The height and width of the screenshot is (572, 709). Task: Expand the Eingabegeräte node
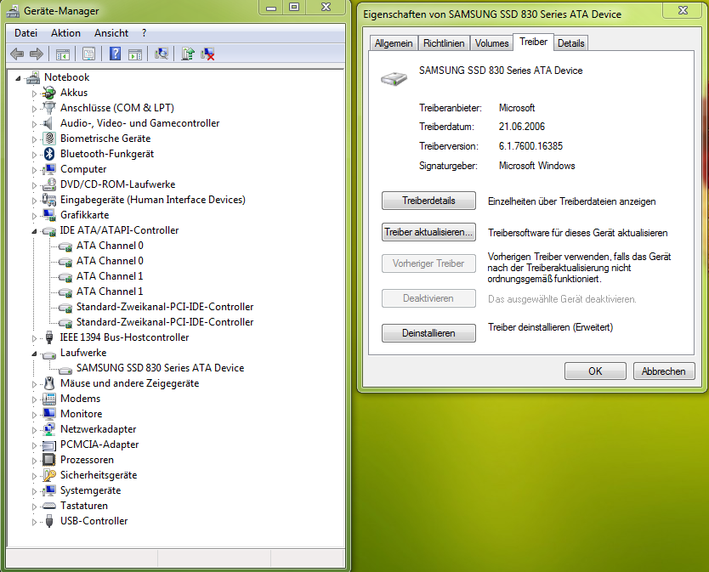pos(34,201)
